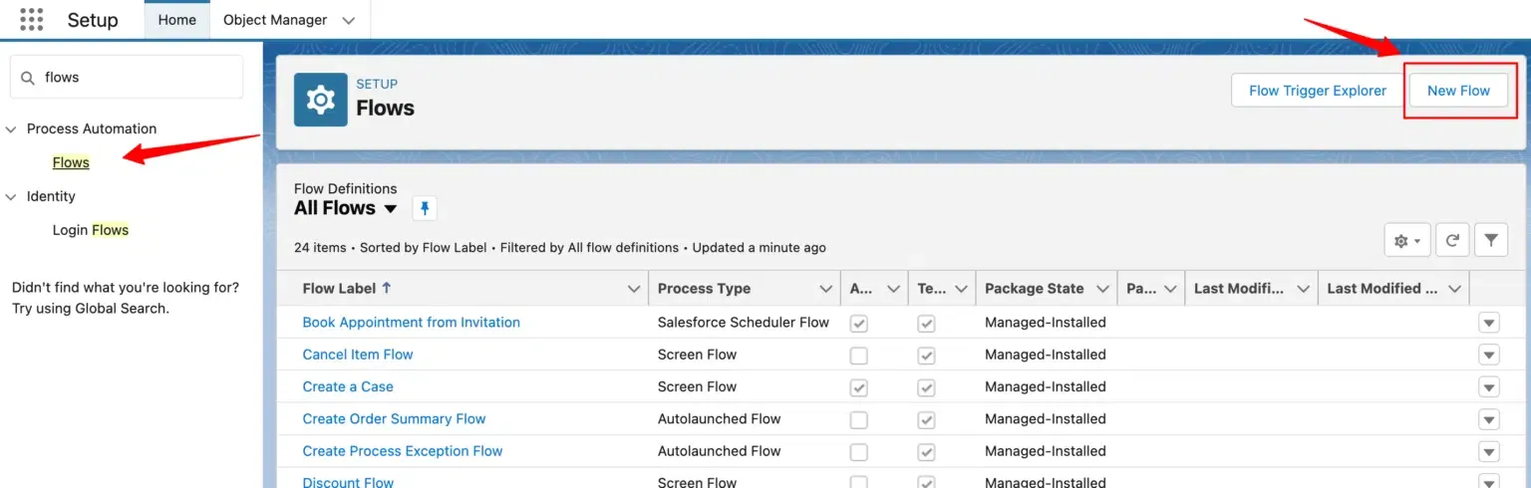This screenshot has width=1531, height=488.
Task: Open the Book Appointment from Invitation flow
Action: 412,322
